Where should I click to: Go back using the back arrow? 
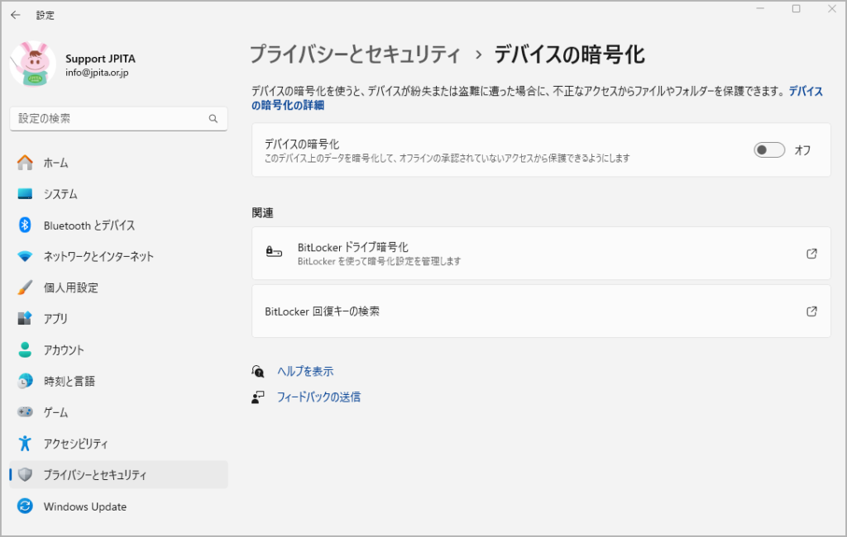coord(15,15)
